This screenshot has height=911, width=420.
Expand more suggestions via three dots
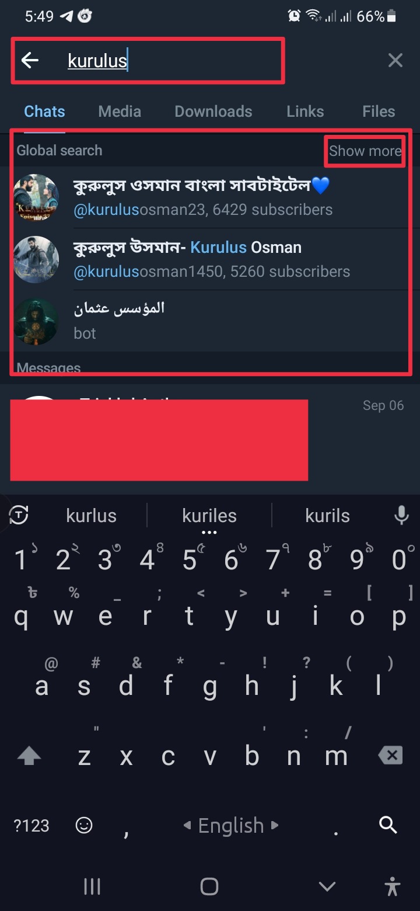pyautogui.click(x=209, y=533)
